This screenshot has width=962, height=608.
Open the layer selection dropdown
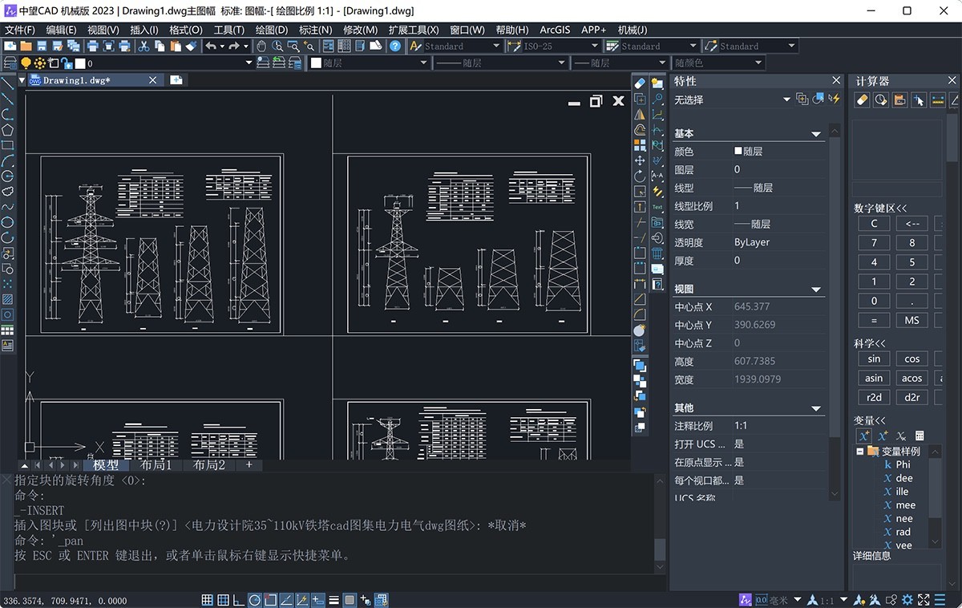[x=249, y=63]
